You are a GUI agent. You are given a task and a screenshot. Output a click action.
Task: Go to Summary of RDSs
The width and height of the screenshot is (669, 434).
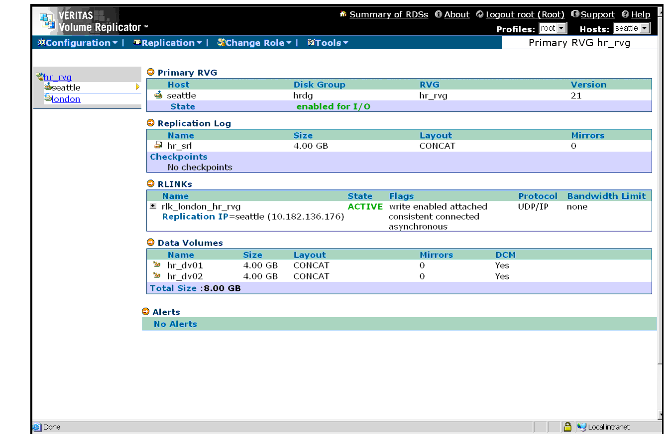[x=389, y=14]
